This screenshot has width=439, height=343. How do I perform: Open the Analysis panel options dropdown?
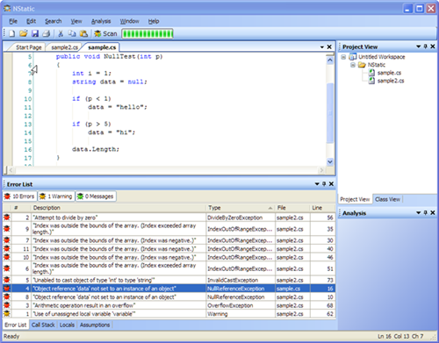pyautogui.click(x=419, y=213)
